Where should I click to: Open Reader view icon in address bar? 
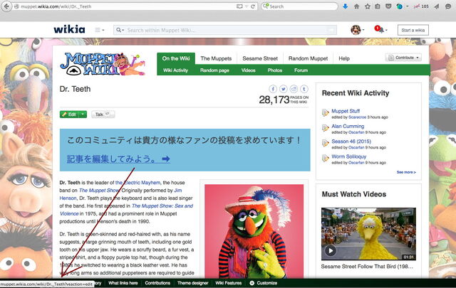239,6
